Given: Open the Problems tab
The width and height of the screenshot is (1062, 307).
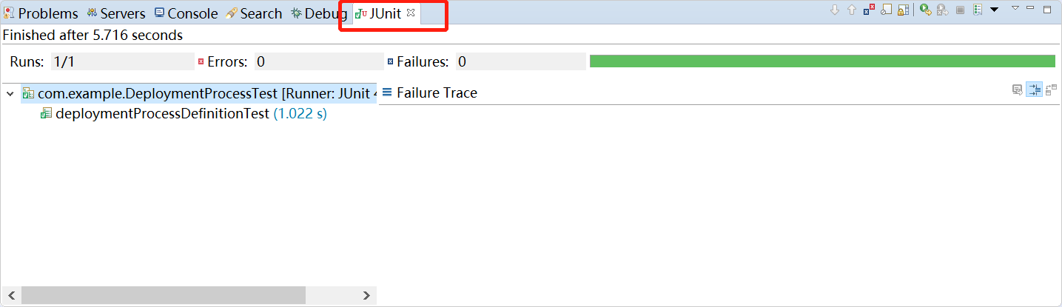Looking at the screenshot, I should pyautogui.click(x=41, y=13).
